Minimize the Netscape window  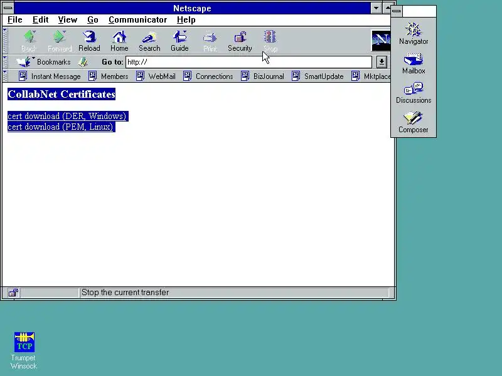[376, 8]
